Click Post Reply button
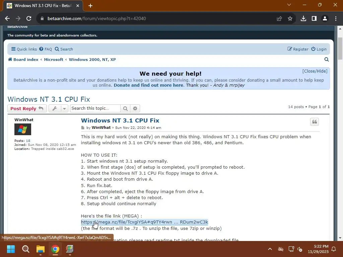The image size is (343, 257). [x=27, y=108]
